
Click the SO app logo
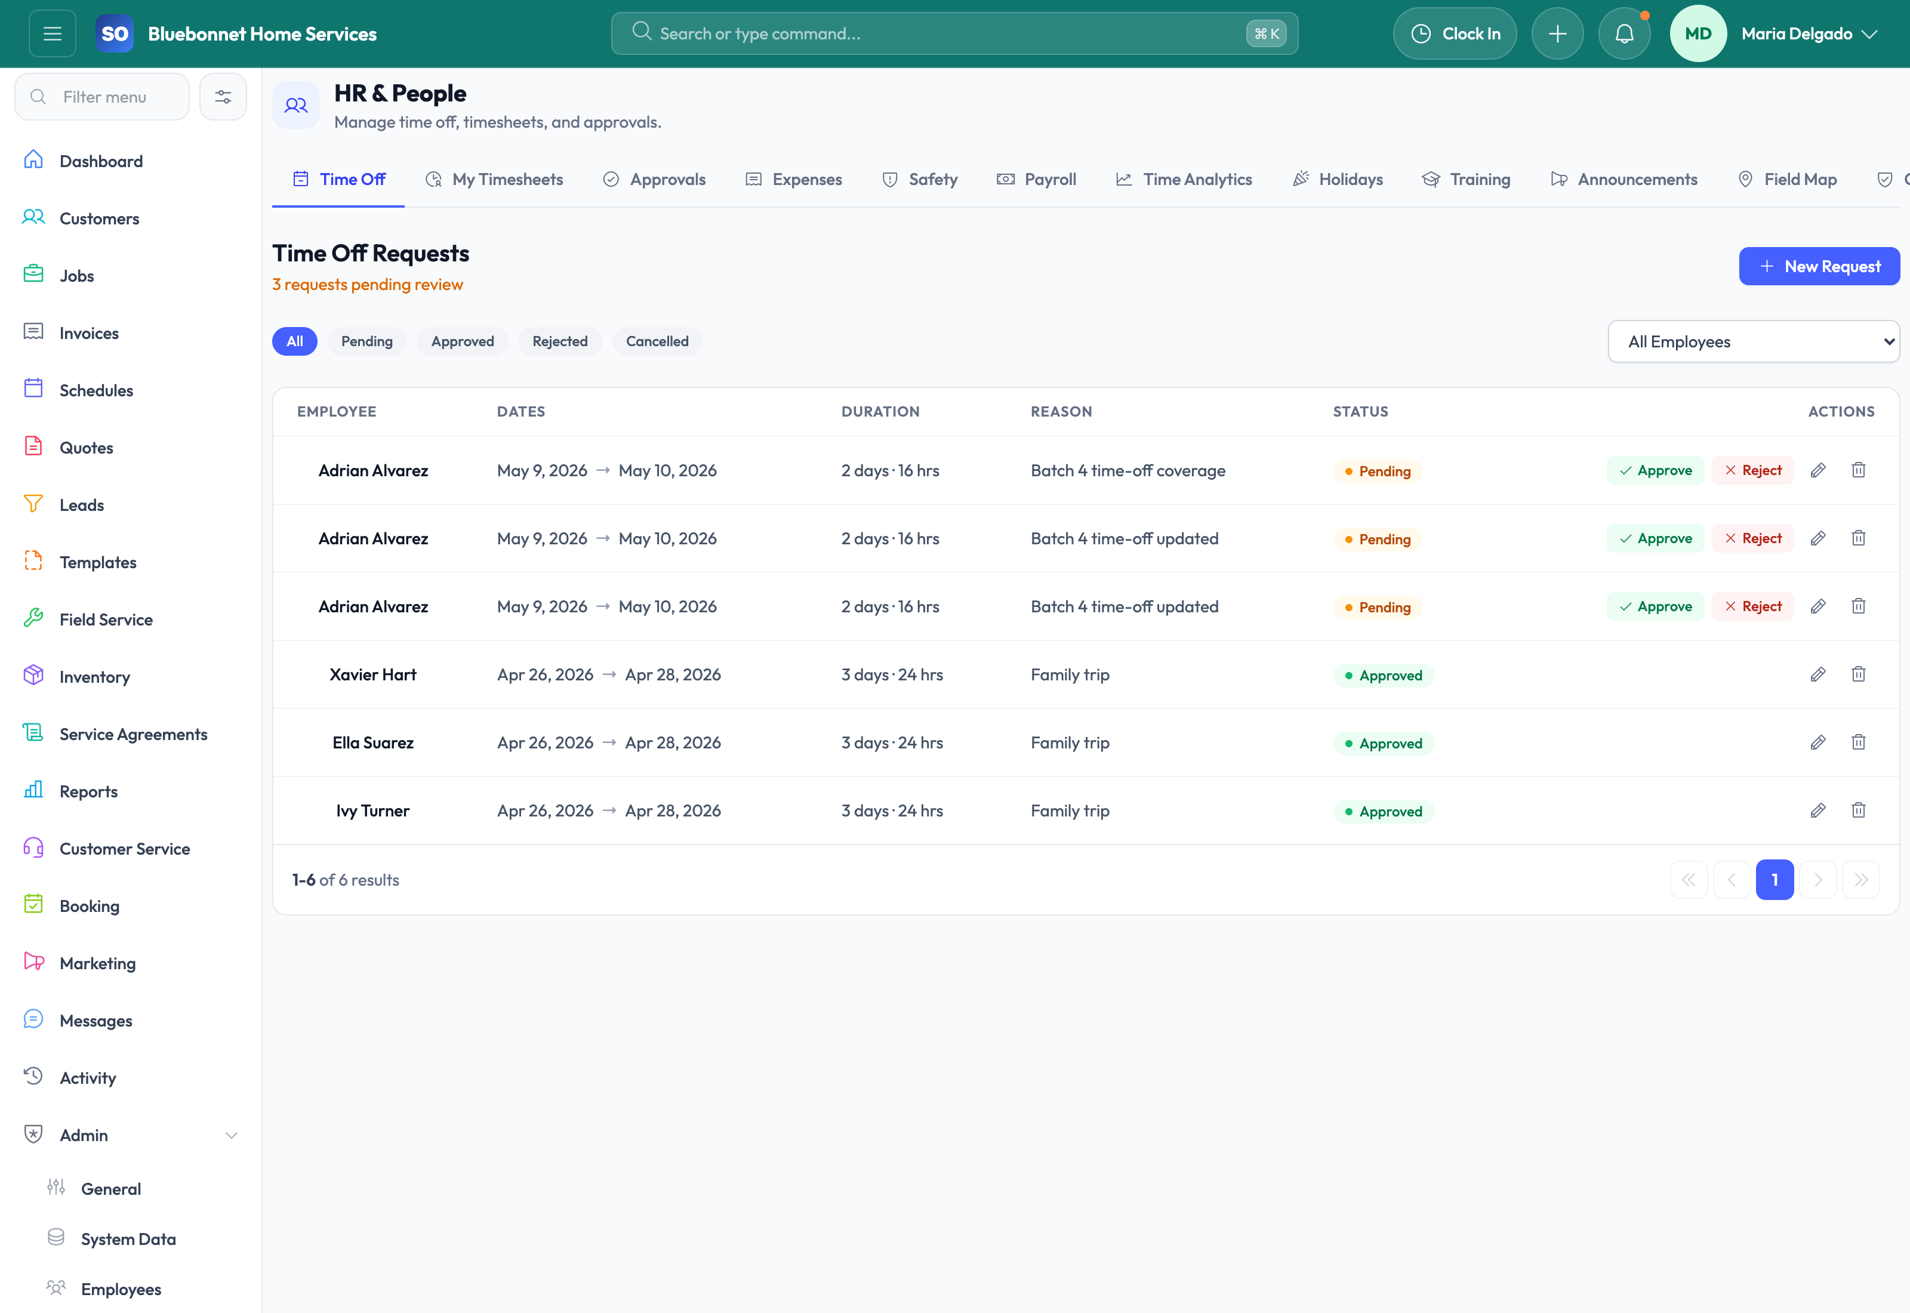click(x=115, y=34)
